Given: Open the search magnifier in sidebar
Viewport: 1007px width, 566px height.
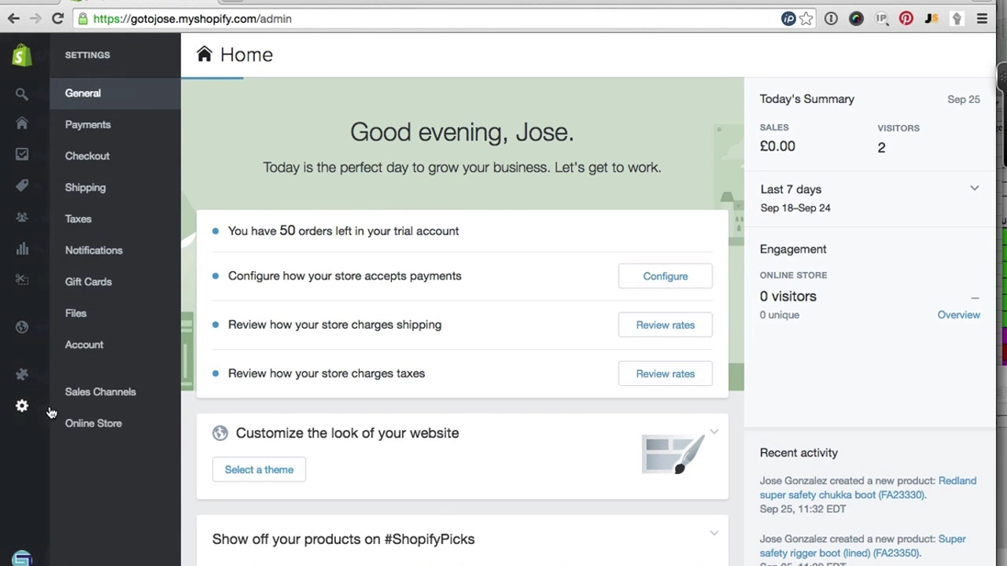Looking at the screenshot, I should (22, 94).
